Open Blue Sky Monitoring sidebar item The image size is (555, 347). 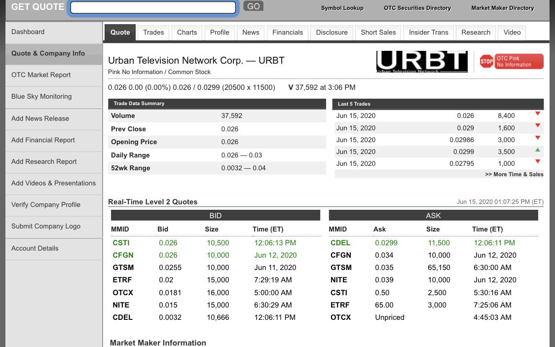pos(54,97)
